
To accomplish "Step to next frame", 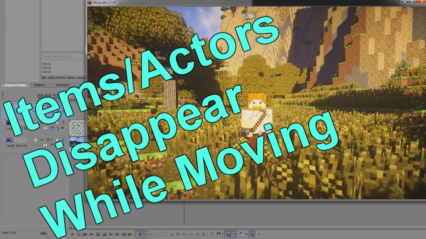I will (130, 234).
